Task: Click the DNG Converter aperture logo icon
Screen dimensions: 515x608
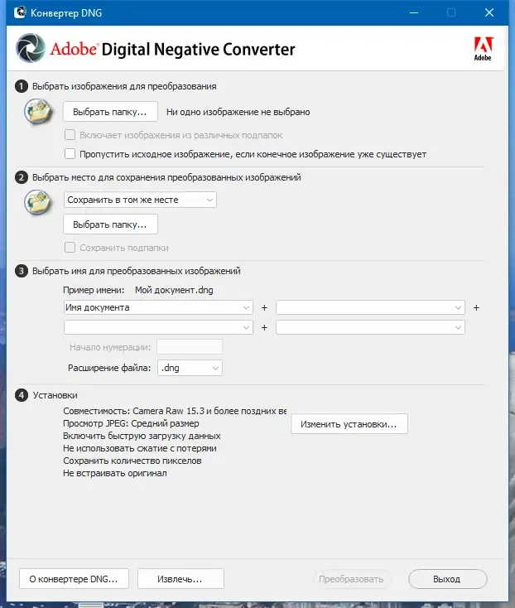Action: coord(31,49)
